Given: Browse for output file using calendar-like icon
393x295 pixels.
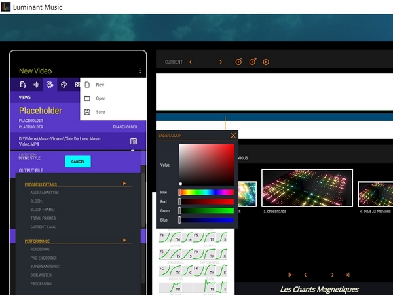Looking at the screenshot, I should pos(134,141).
